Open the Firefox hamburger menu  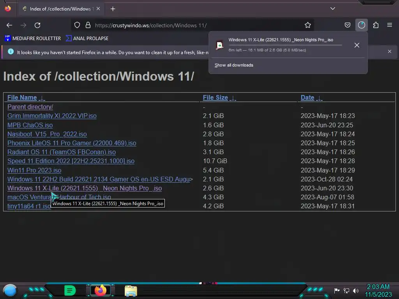coord(390,25)
